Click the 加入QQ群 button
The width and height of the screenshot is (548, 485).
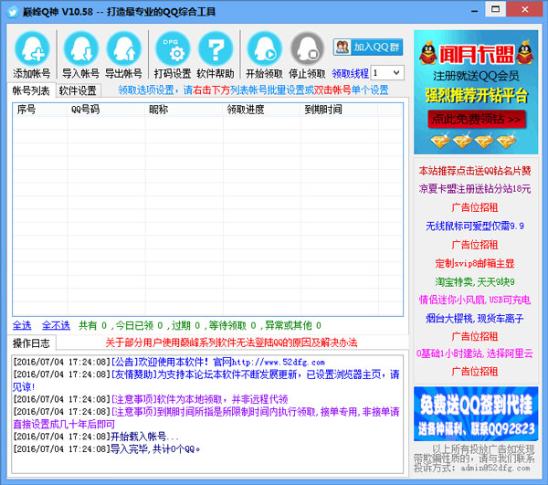368,47
